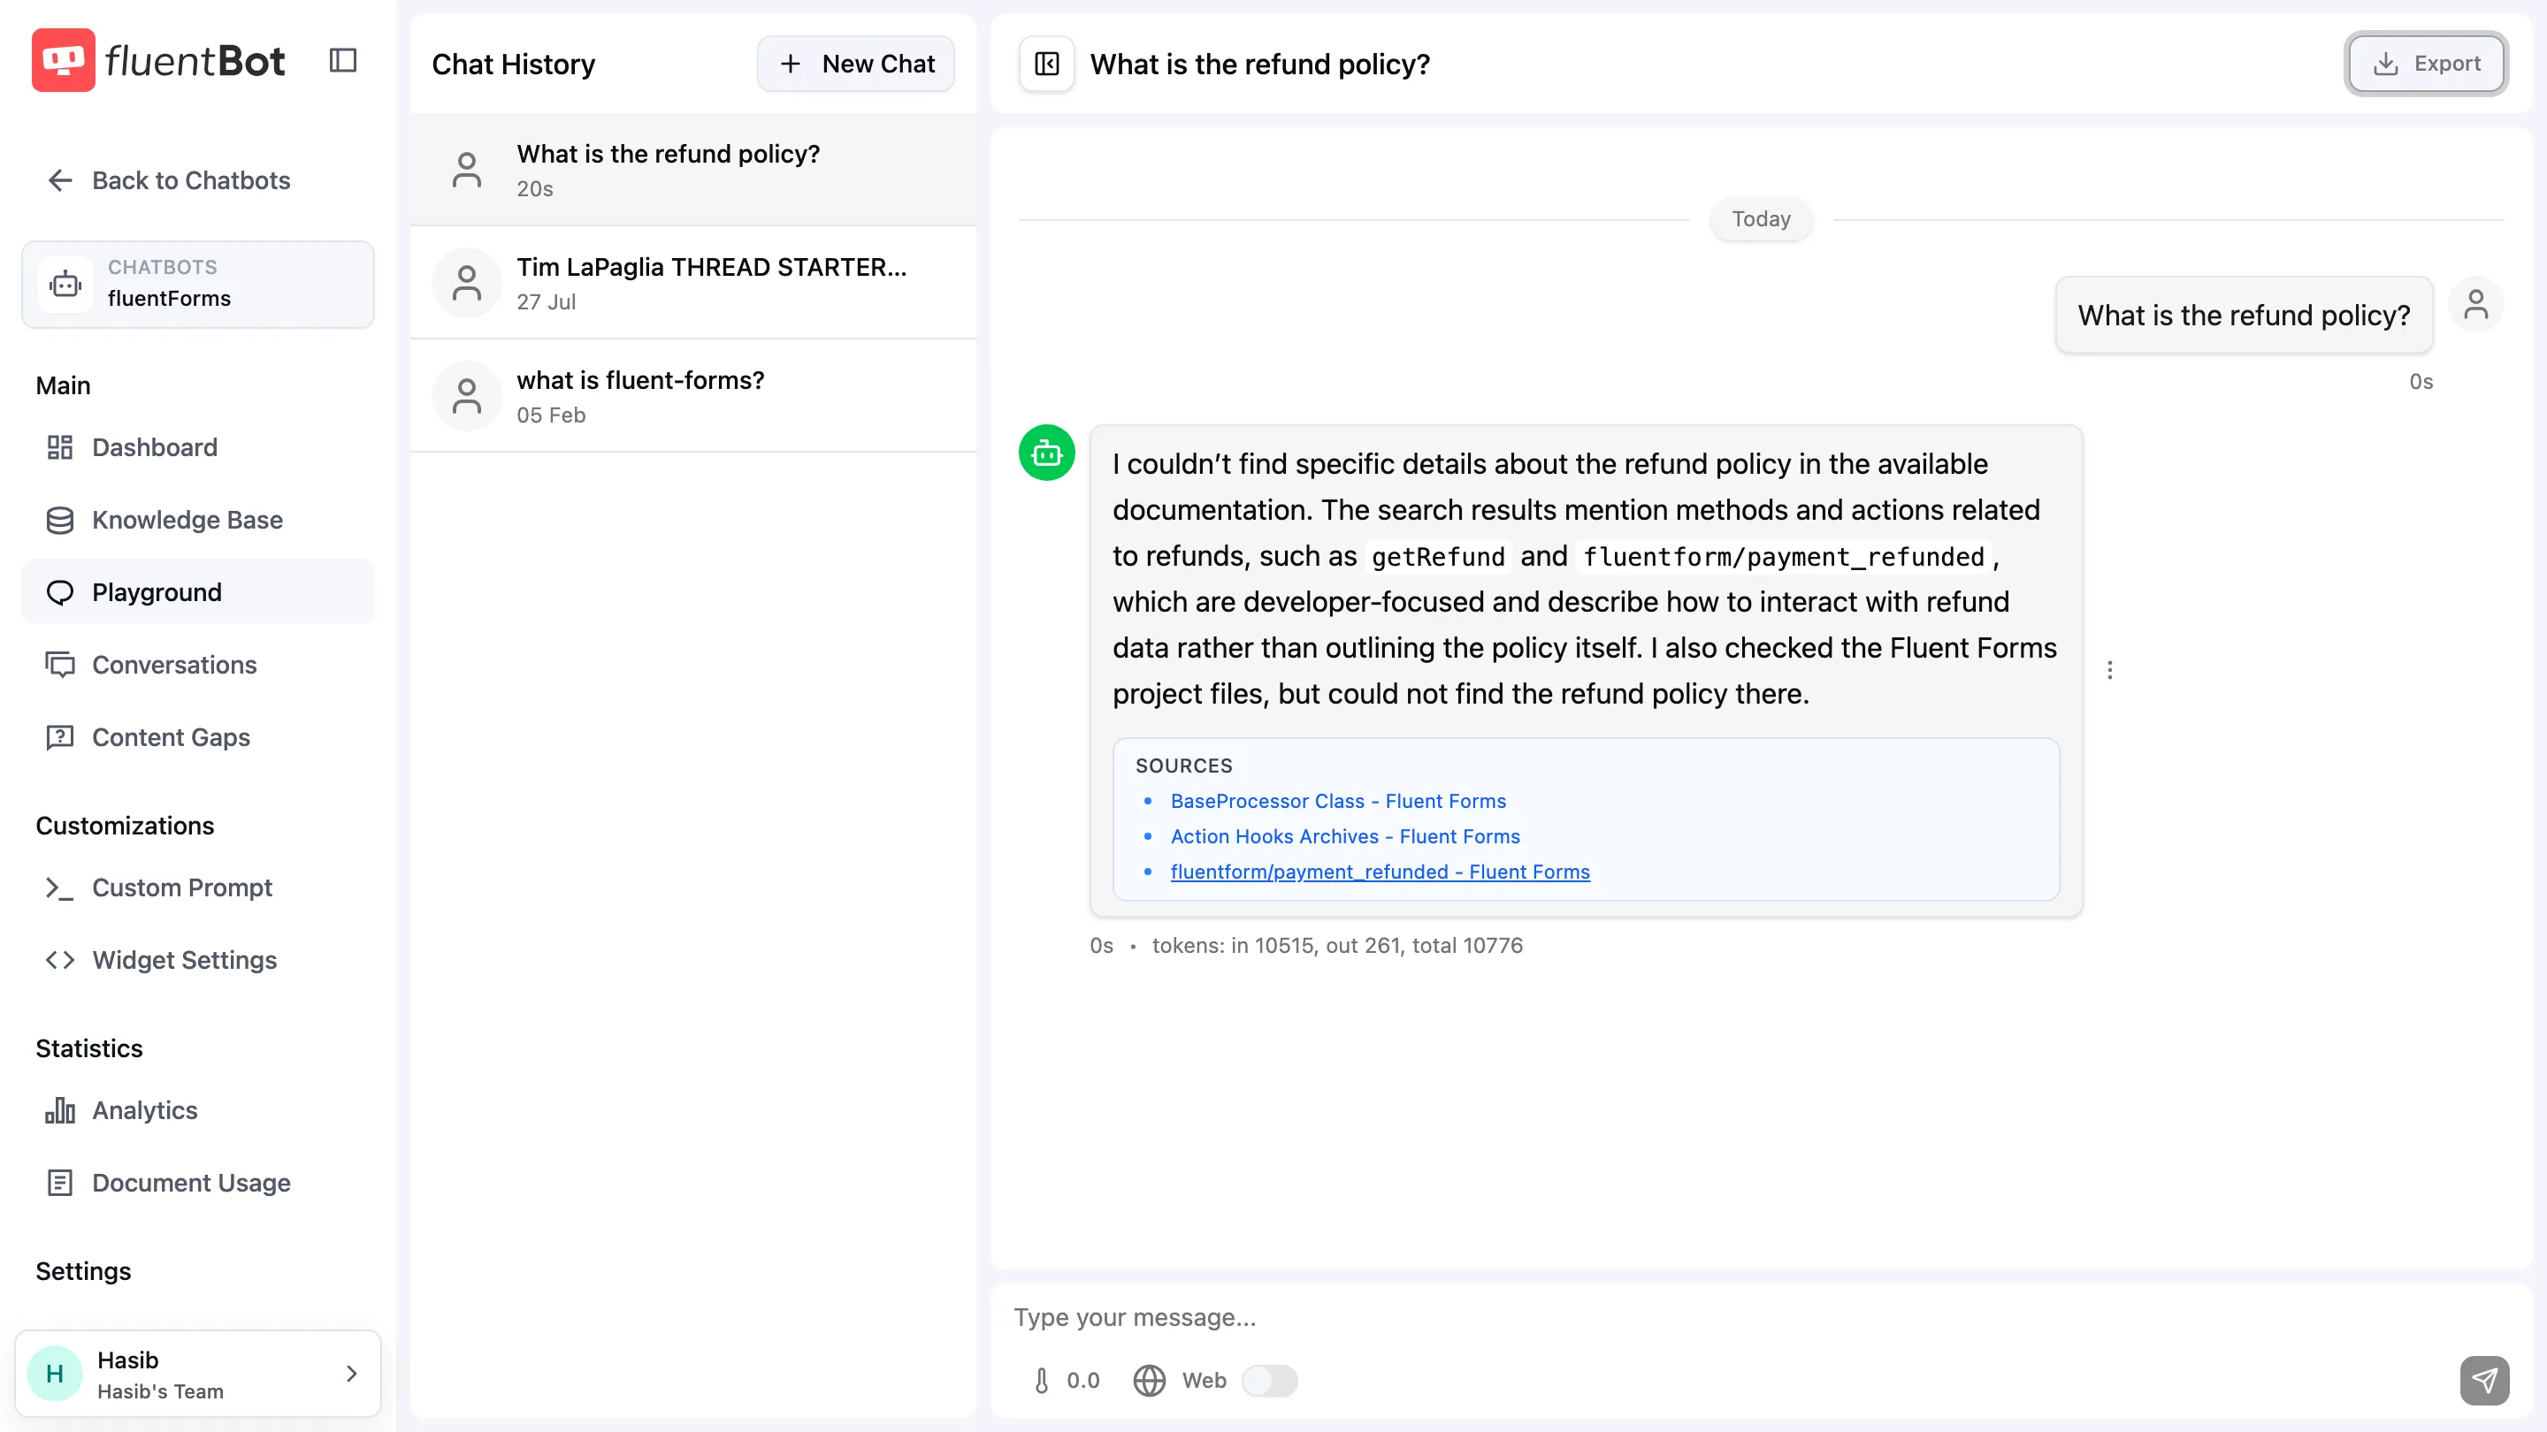2547x1432 pixels.
Task: Toggle the Web search switch
Action: click(1268, 1380)
